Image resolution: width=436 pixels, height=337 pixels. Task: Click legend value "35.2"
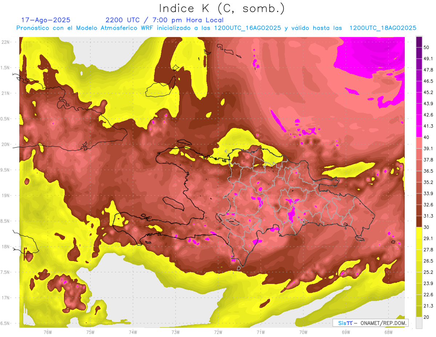coord(428,182)
